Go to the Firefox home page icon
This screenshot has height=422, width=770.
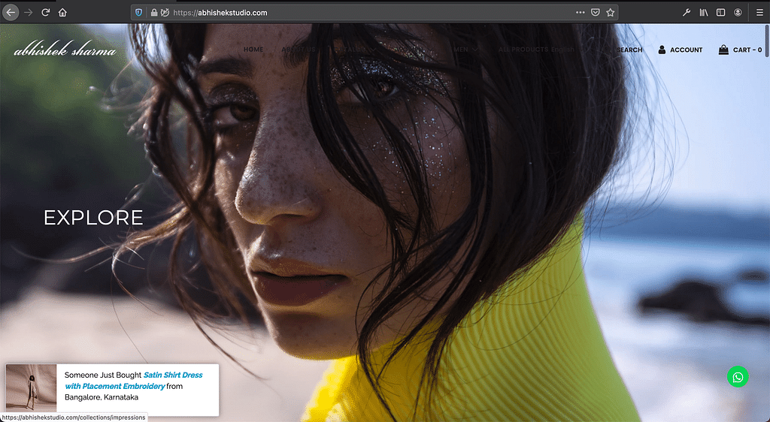tap(62, 12)
